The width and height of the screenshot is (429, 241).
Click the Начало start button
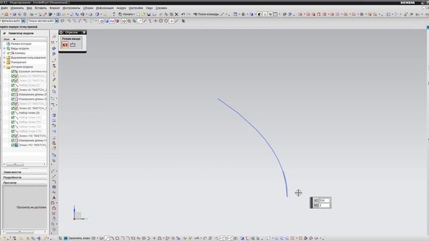point(127,14)
